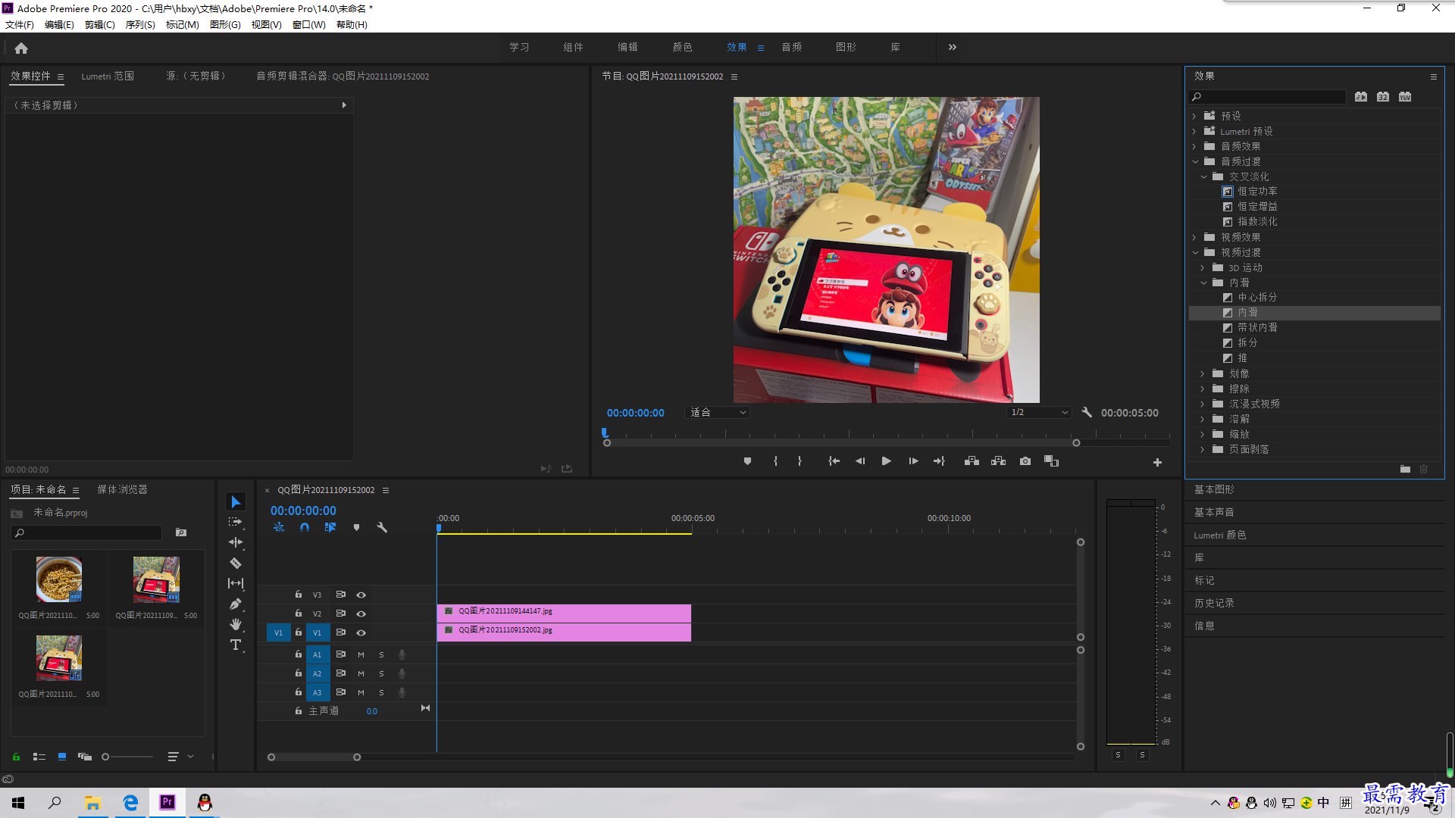Image resolution: width=1455 pixels, height=818 pixels.
Task: Expand the 音频效果 folder
Action: coord(1194,146)
